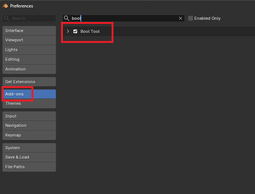Go to Save & Load settings
This screenshot has width=255, height=194.
coord(29,157)
